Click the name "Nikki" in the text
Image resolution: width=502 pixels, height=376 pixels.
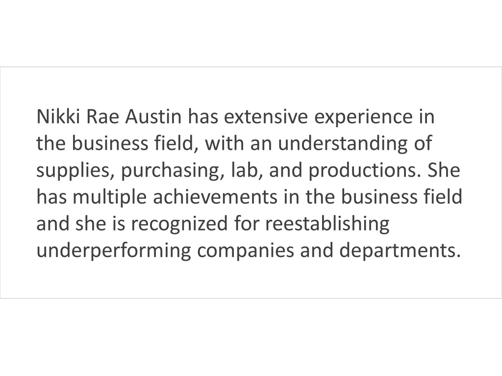pyautogui.click(x=58, y=117)
